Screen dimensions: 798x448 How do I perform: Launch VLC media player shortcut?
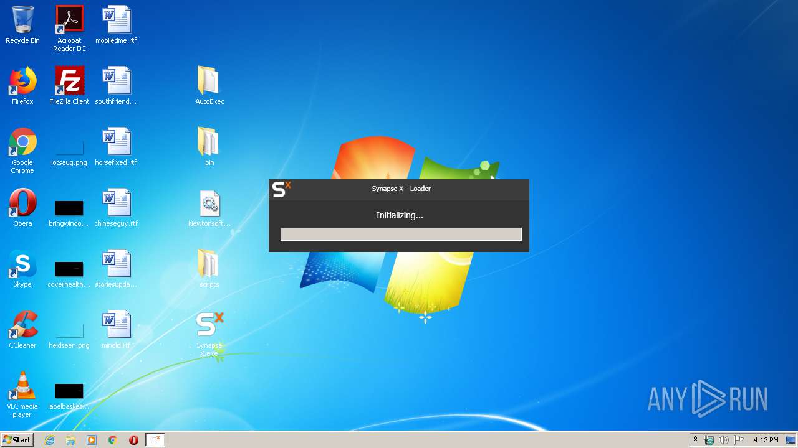click(22, 394)
